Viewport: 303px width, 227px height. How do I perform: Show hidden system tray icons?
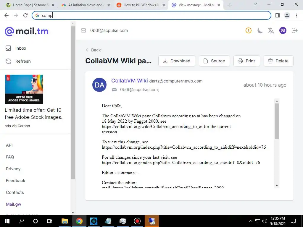(x=250, y=221)
